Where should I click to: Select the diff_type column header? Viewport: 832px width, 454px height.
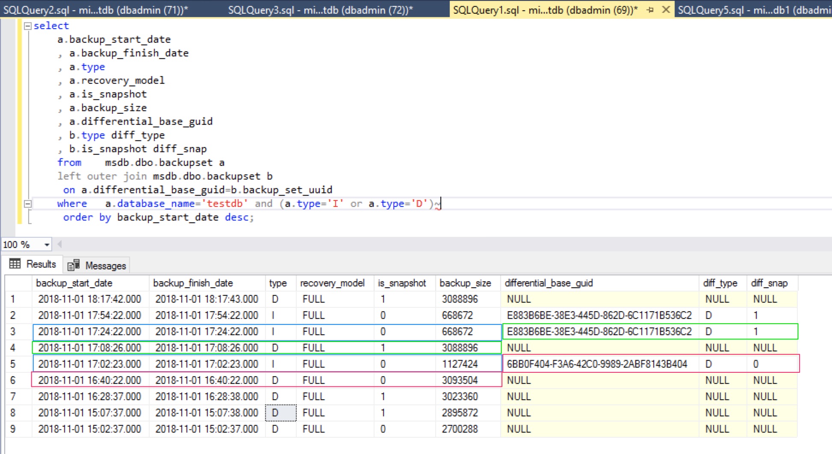(720, 283)
